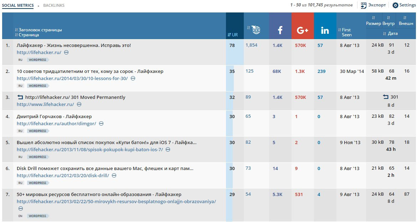
Task: Sort by Внутр column
Action: click(388, 21)
